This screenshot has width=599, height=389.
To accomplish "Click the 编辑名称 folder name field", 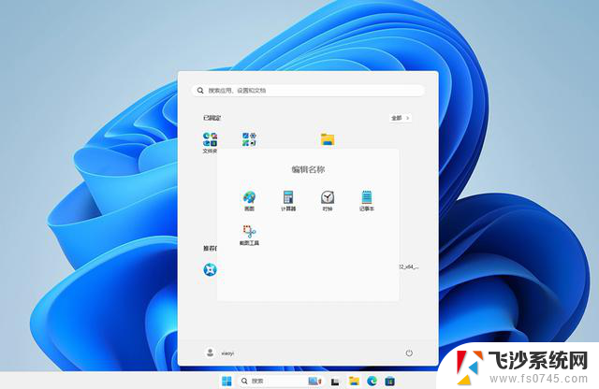I will pos(308,169).
